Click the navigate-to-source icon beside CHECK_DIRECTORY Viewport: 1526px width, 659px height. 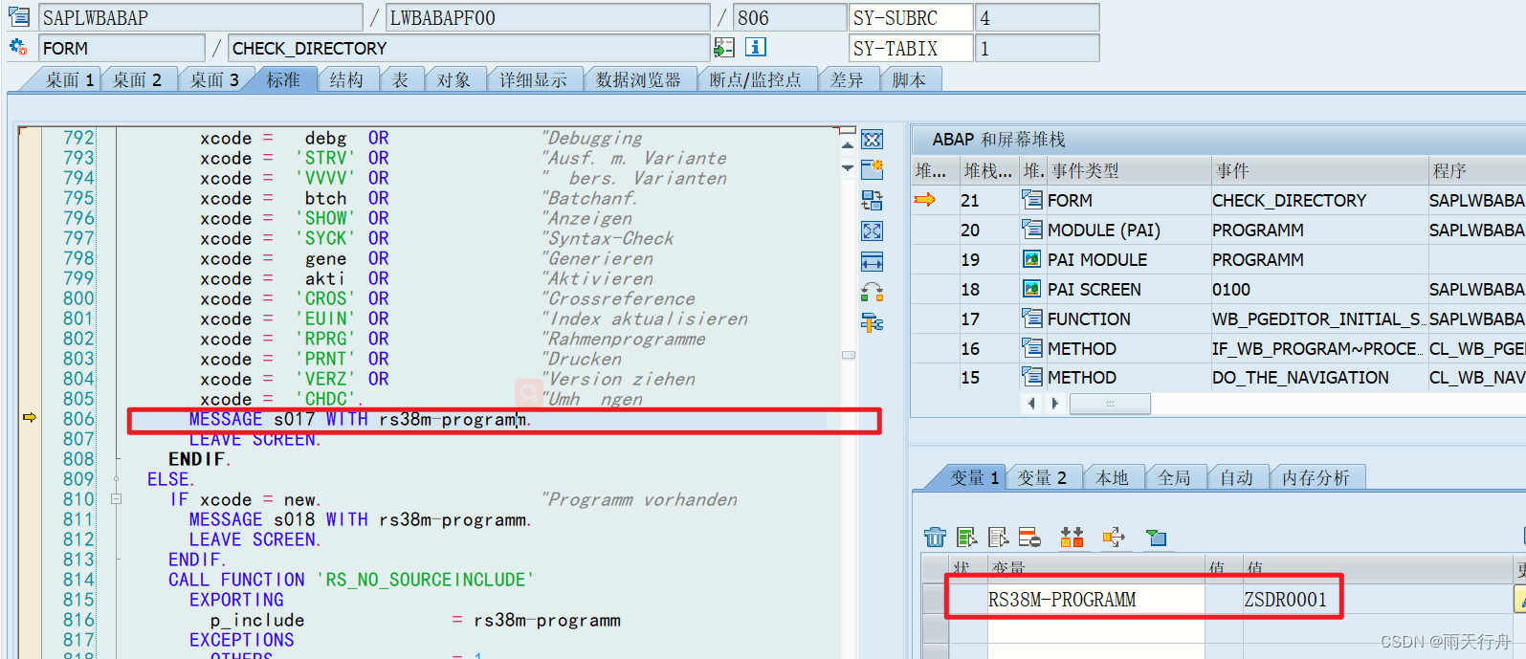pyautogui.click(x=724, y=47)
